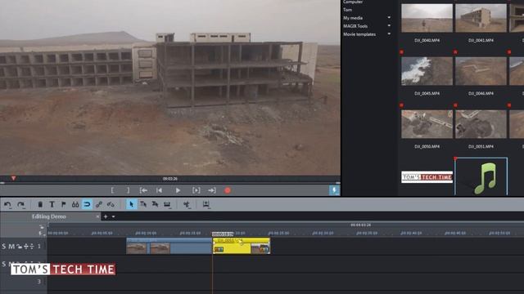Select the DJI_0046.MP4 thumbnail
This screenshot has width=524, height=294.
(x=481, y=71)
